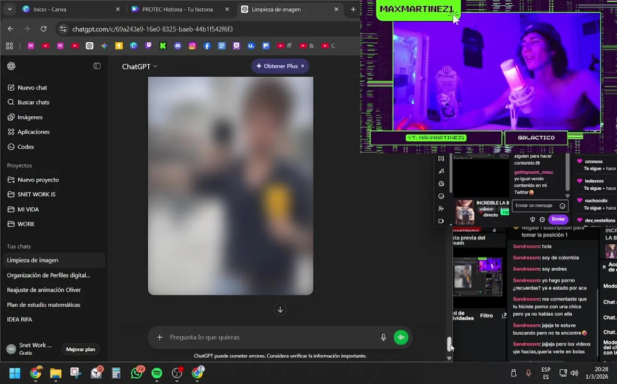This screenshot has width=617, height=384.
Task: Open the emoji picker in stream chat input
Action: pyautogui.click(x=562, y=206)
